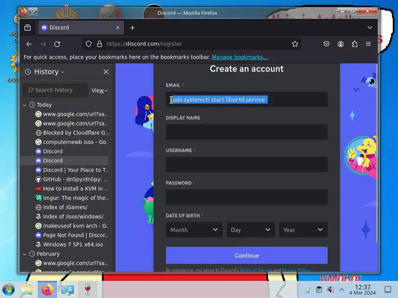Click the Firefox back arrow button
This screenshot has width=398, height=298.
pos(29,44)
